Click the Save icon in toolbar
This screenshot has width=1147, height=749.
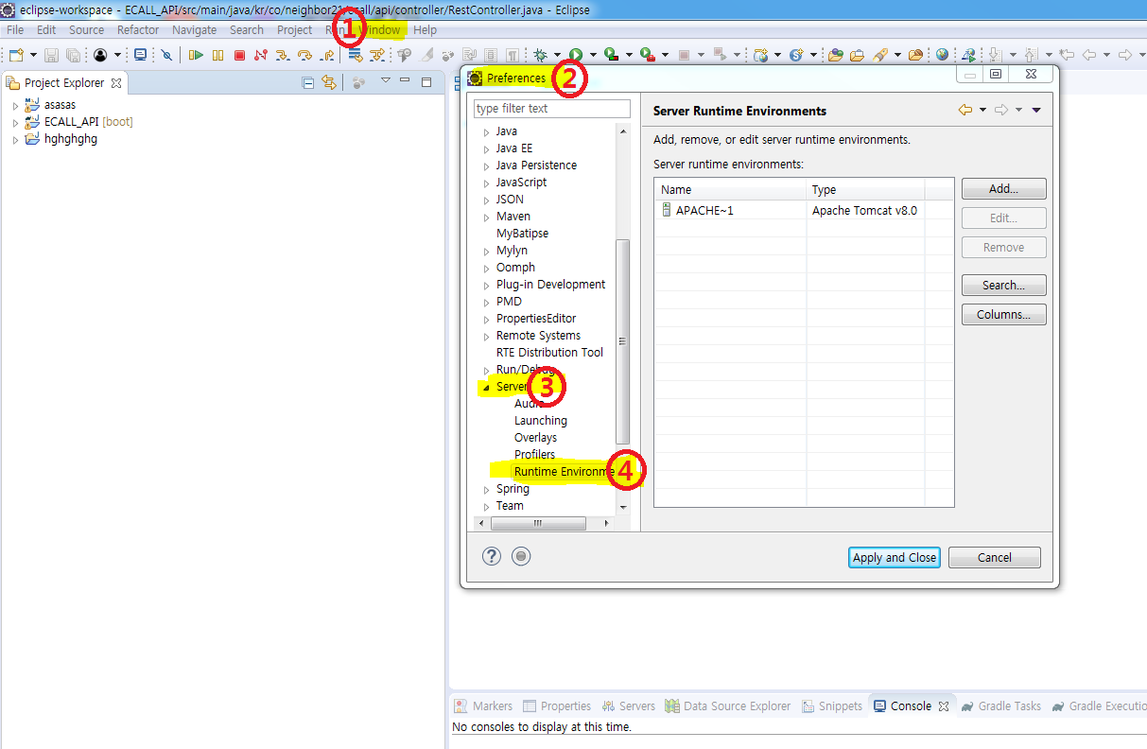coord(51,55)
